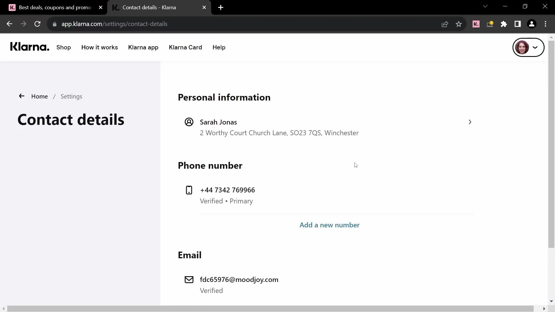555x312 pixels.
Task: Close the Contact details browser tab
Action: [x=204, y=8]
